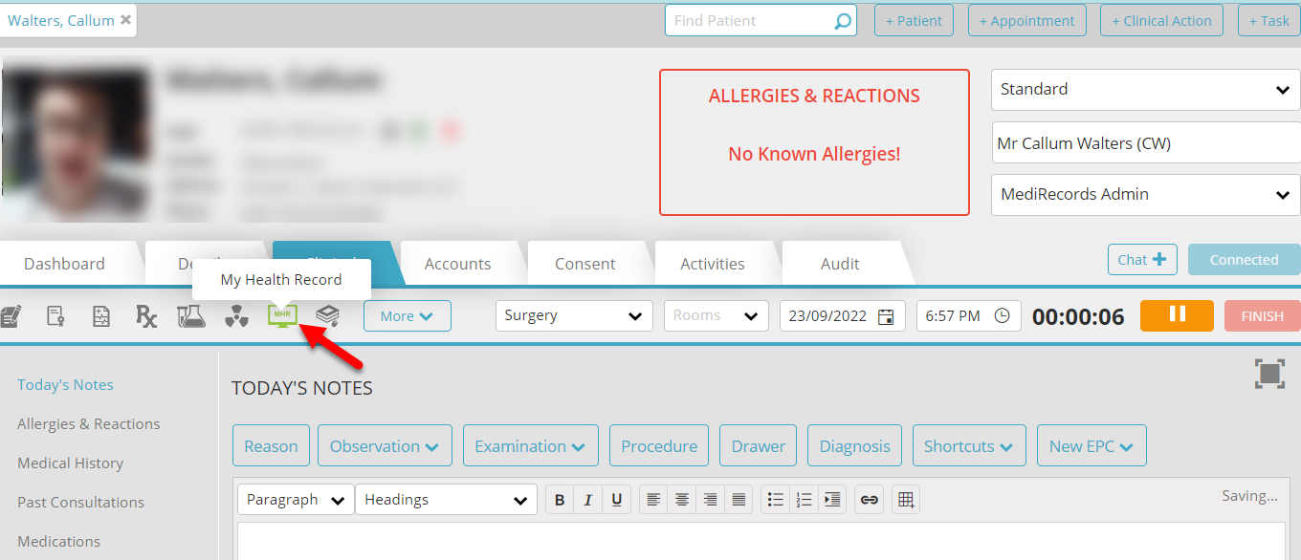Screen dimensions: 1301x560
Task: Open the Rx prescription icon
Action: (x=145, y=316)
